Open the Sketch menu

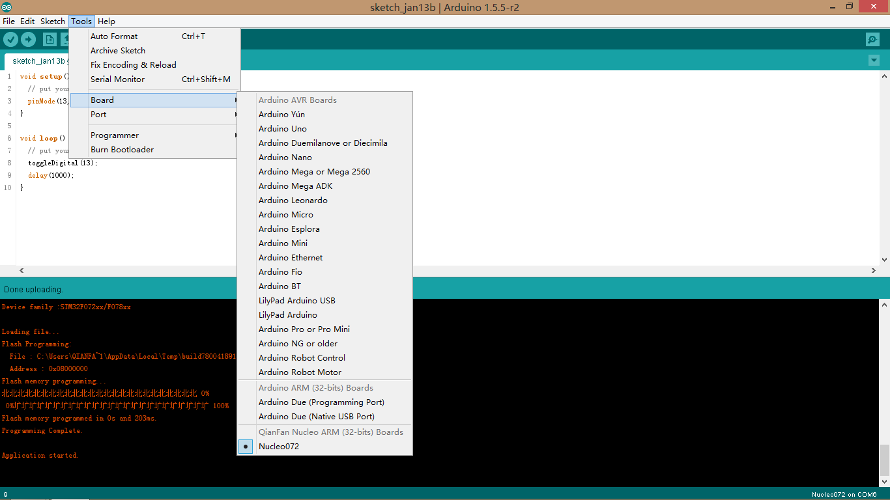[x=53, y=21]
